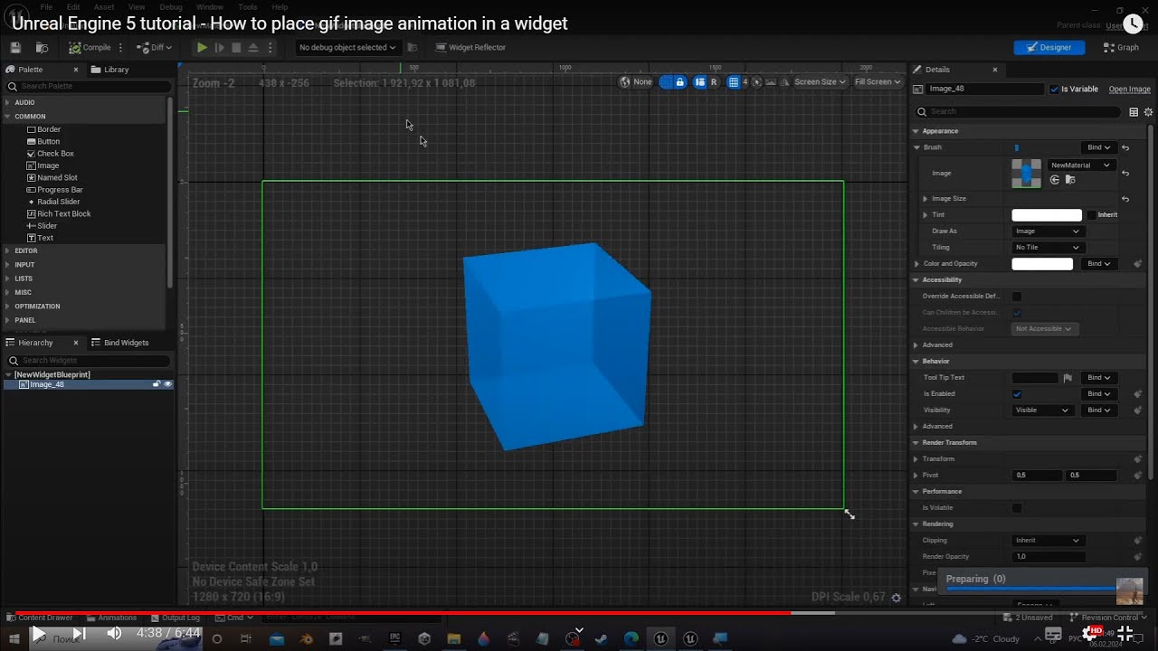
Task: Toggle the designer lock icon
Action: tap(679, 81)
